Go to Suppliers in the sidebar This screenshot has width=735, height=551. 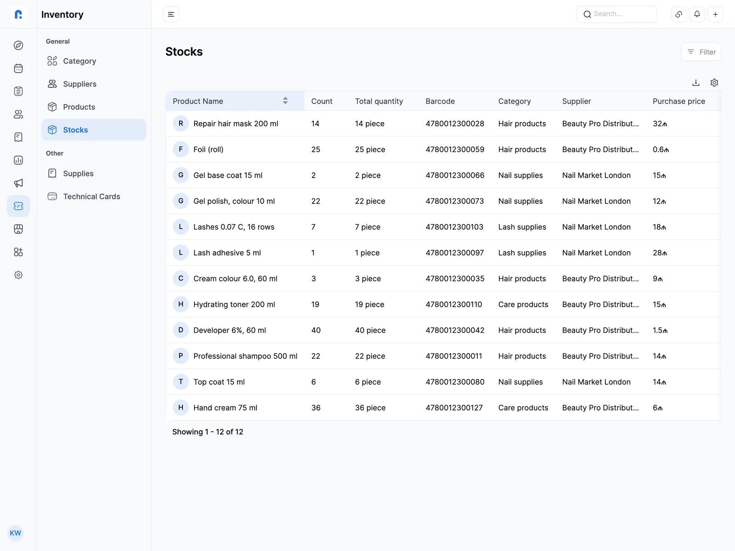[94, 84]
